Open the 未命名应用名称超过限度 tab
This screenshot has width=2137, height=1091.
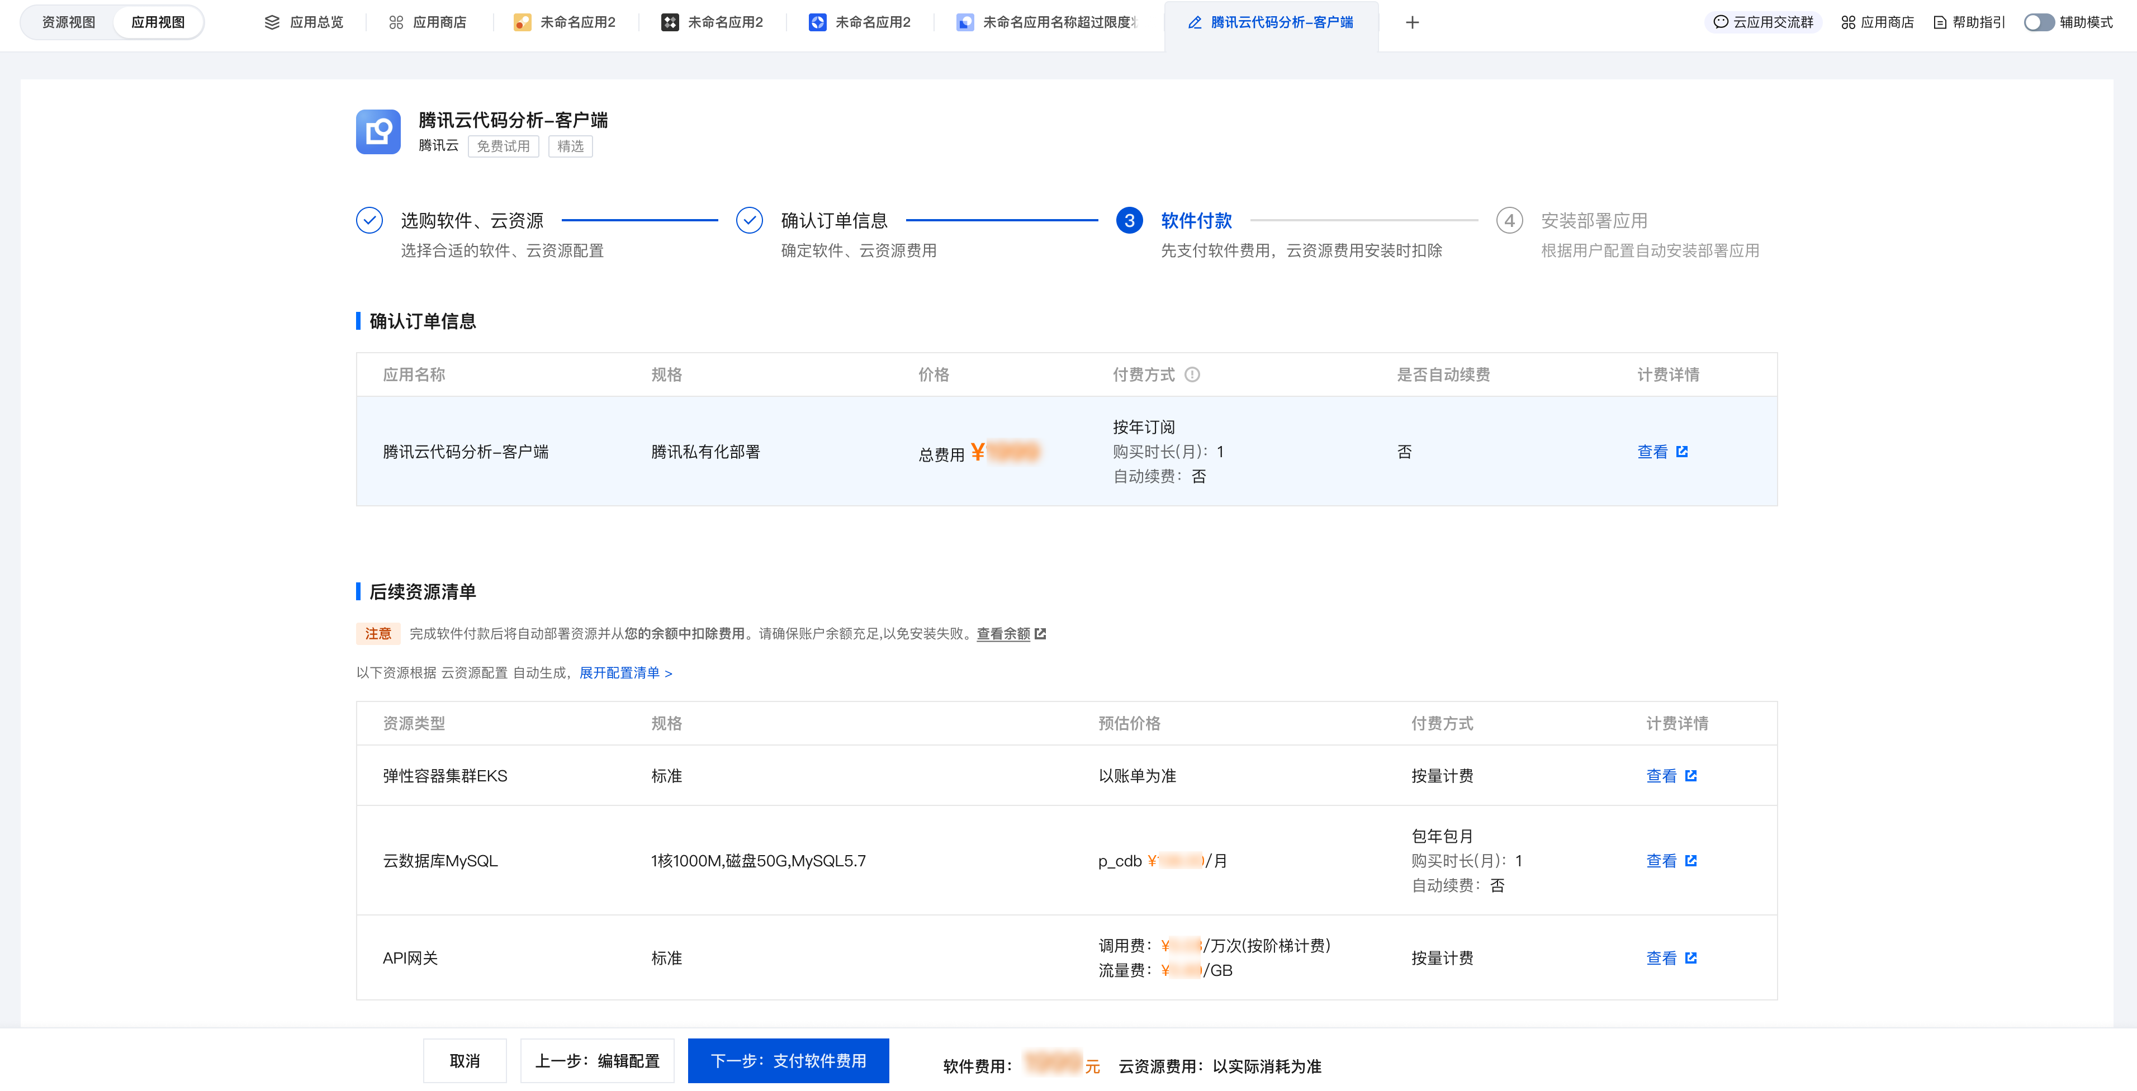point(1047,22)
